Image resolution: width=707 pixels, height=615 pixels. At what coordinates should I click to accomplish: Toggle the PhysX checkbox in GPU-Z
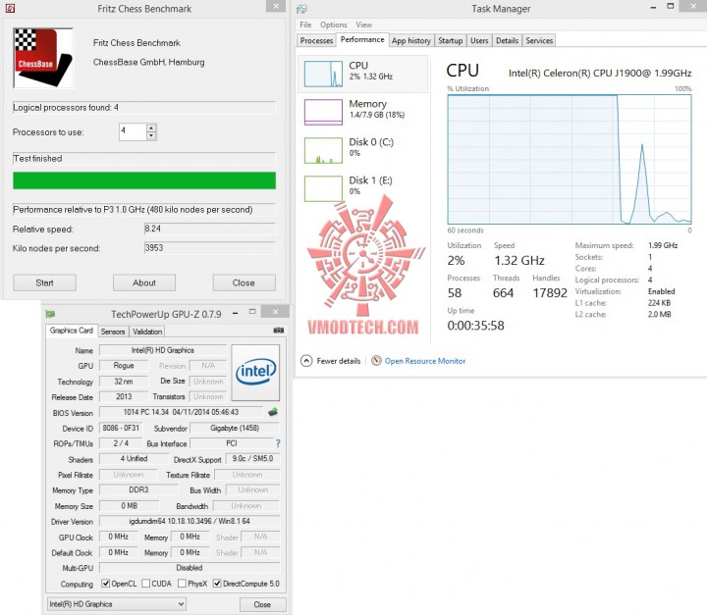[182, 584]
